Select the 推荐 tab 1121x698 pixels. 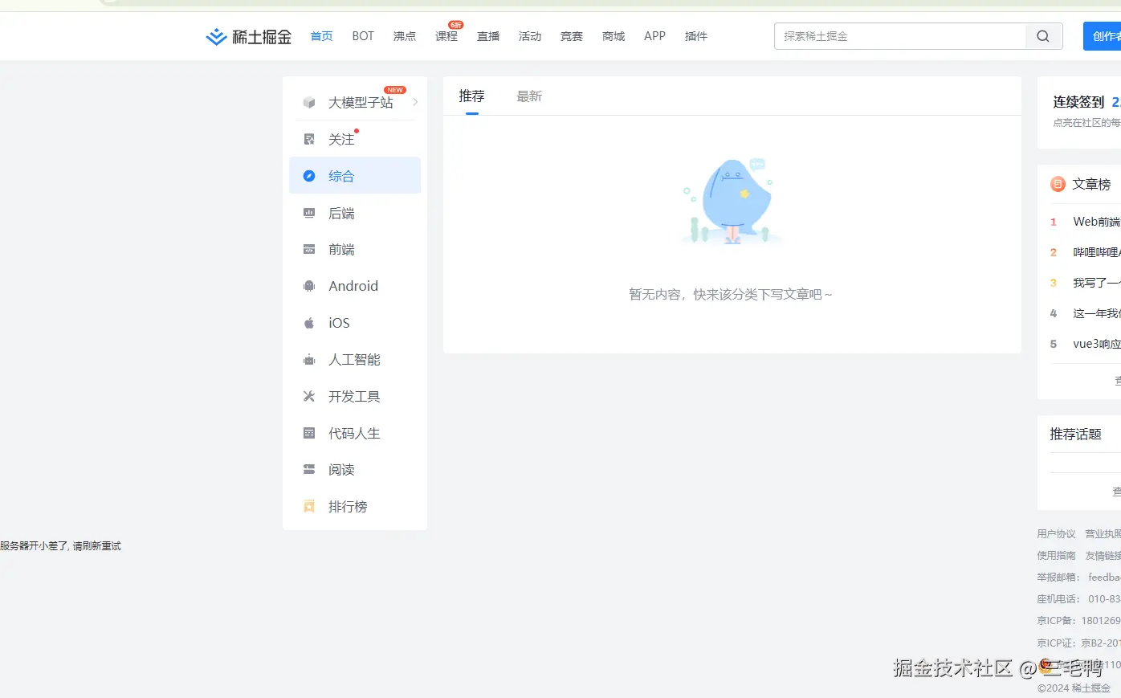[x=471, y=96]
